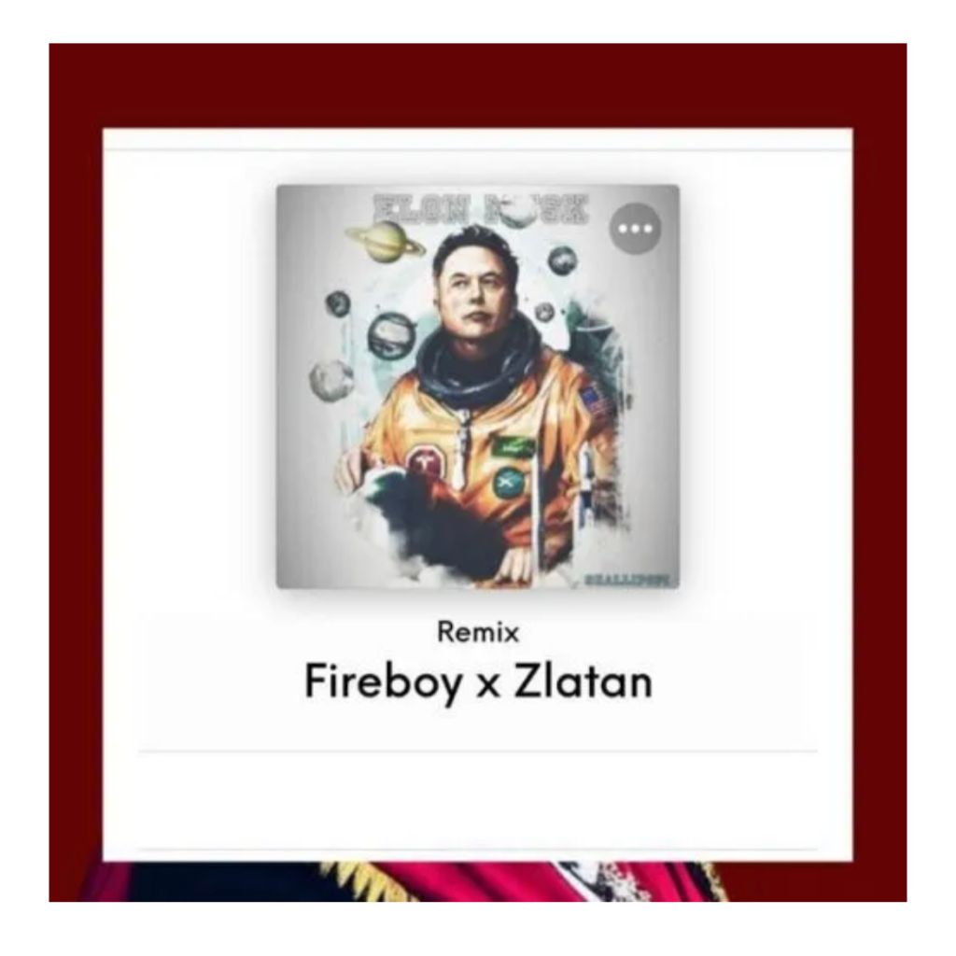
Task: Open the Fireboy x Zlatan title
Action: pos(478,682)
